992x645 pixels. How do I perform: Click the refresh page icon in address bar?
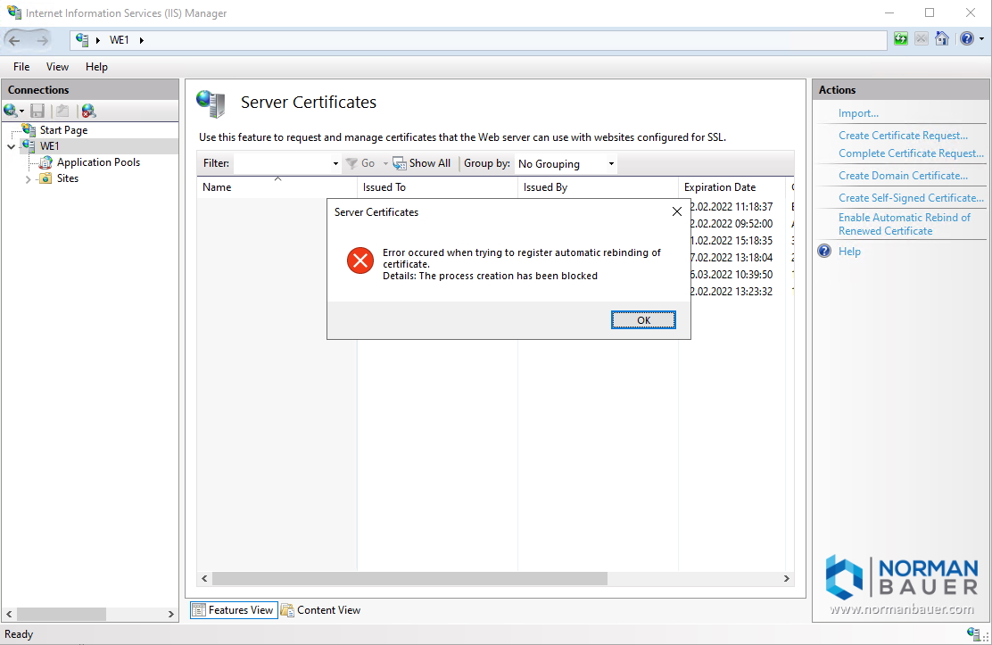(x=901, y=39)
